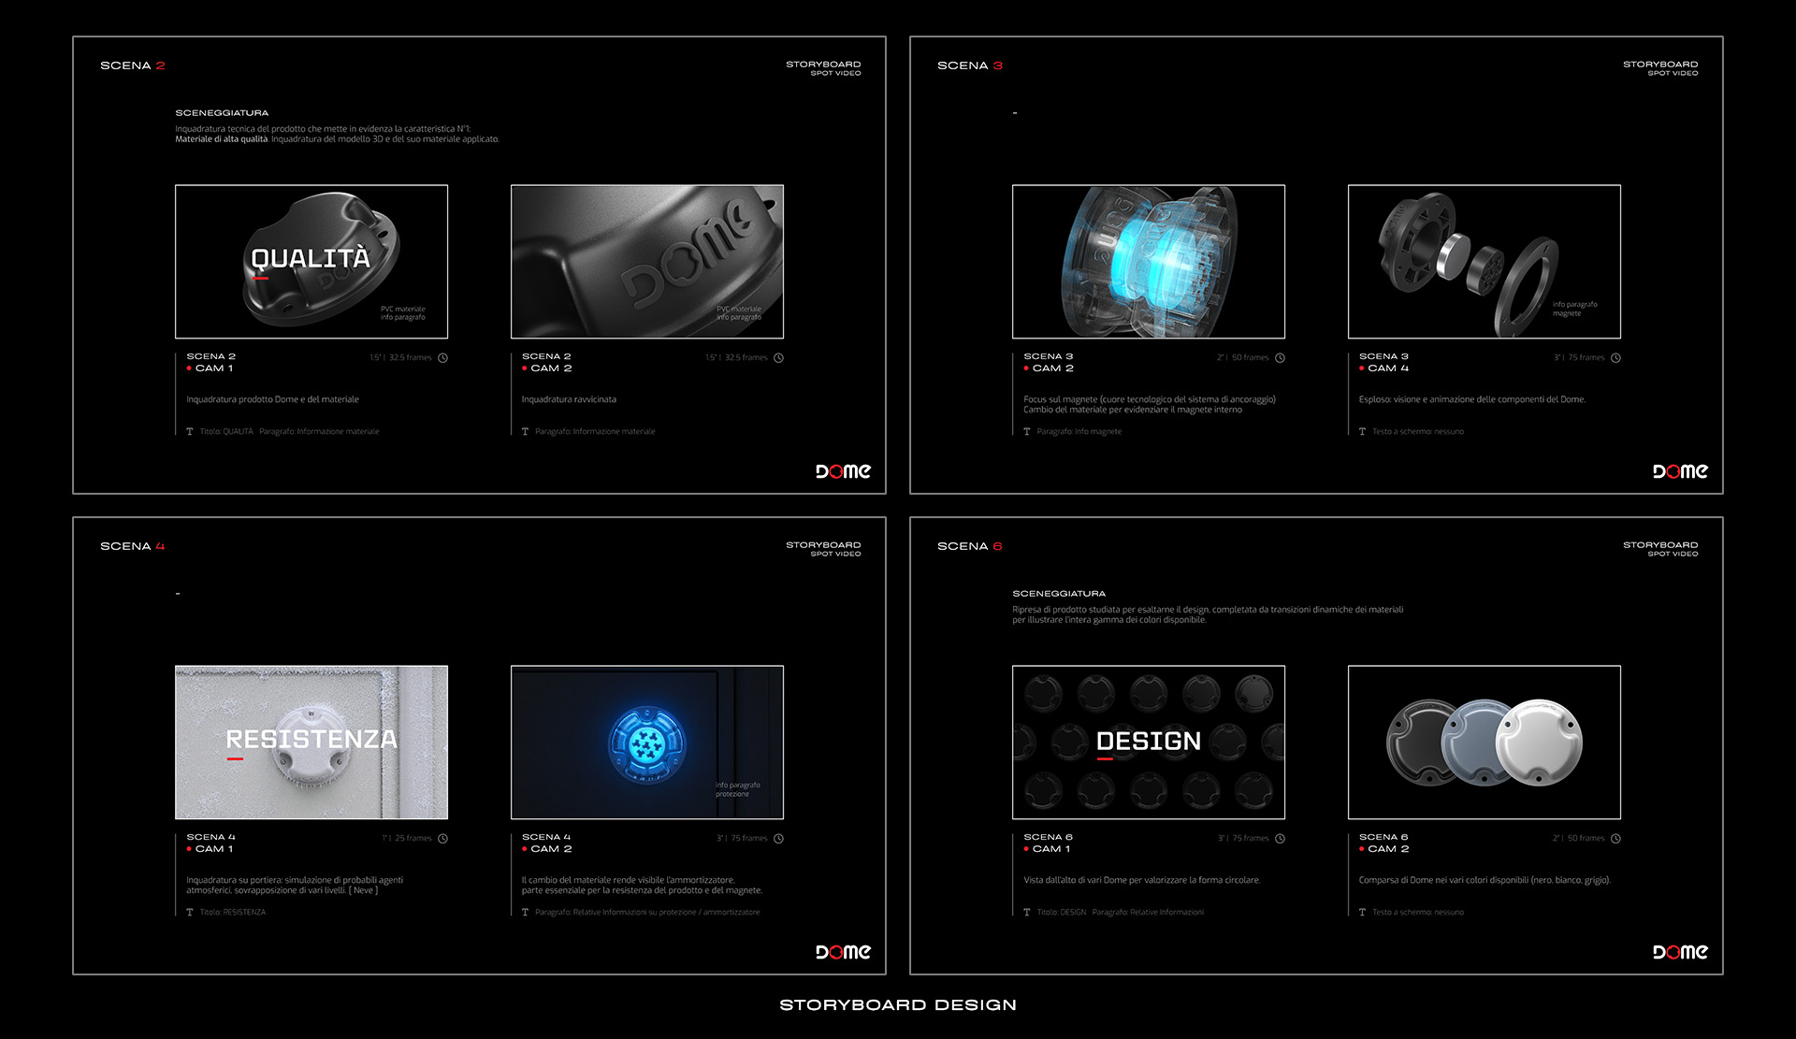Click the 'SCENEGGIATURA' heading in Scena 2
Image resolution: width=1796 pixels, height=1039 pixels.
222,113
